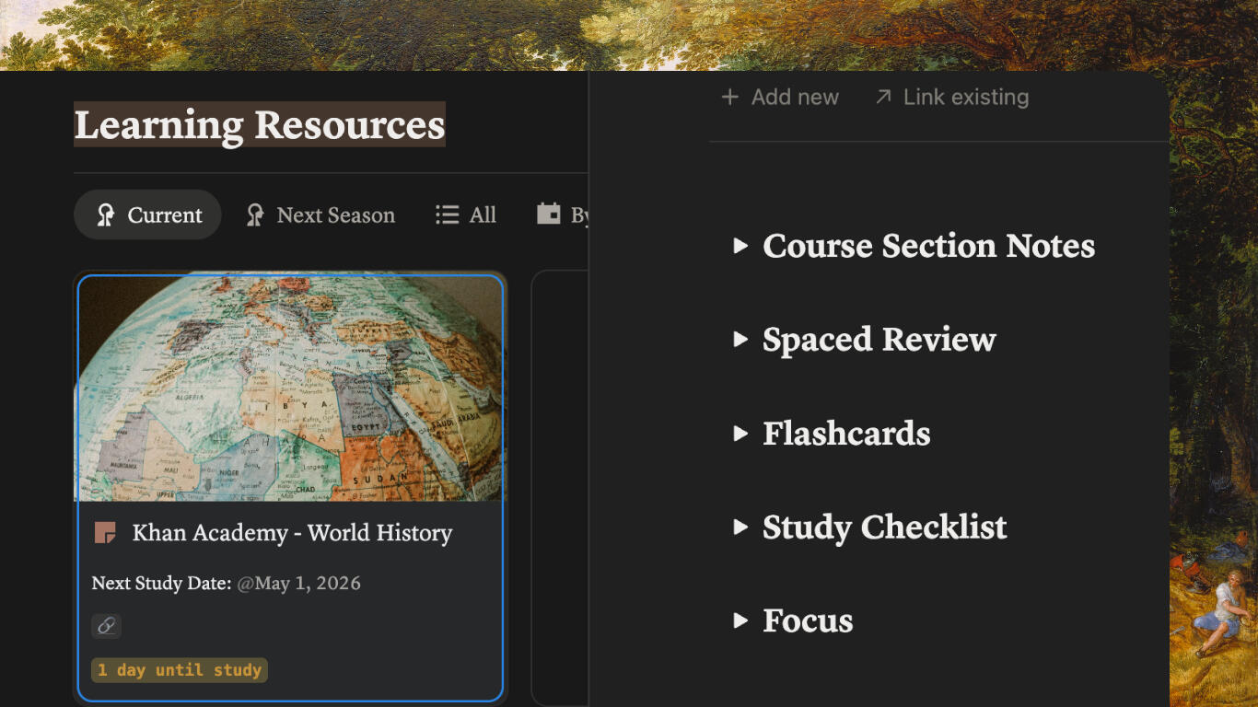
Task: Expand the Spaced Review section
Action: pyautogui.click(x=740, y=340)
